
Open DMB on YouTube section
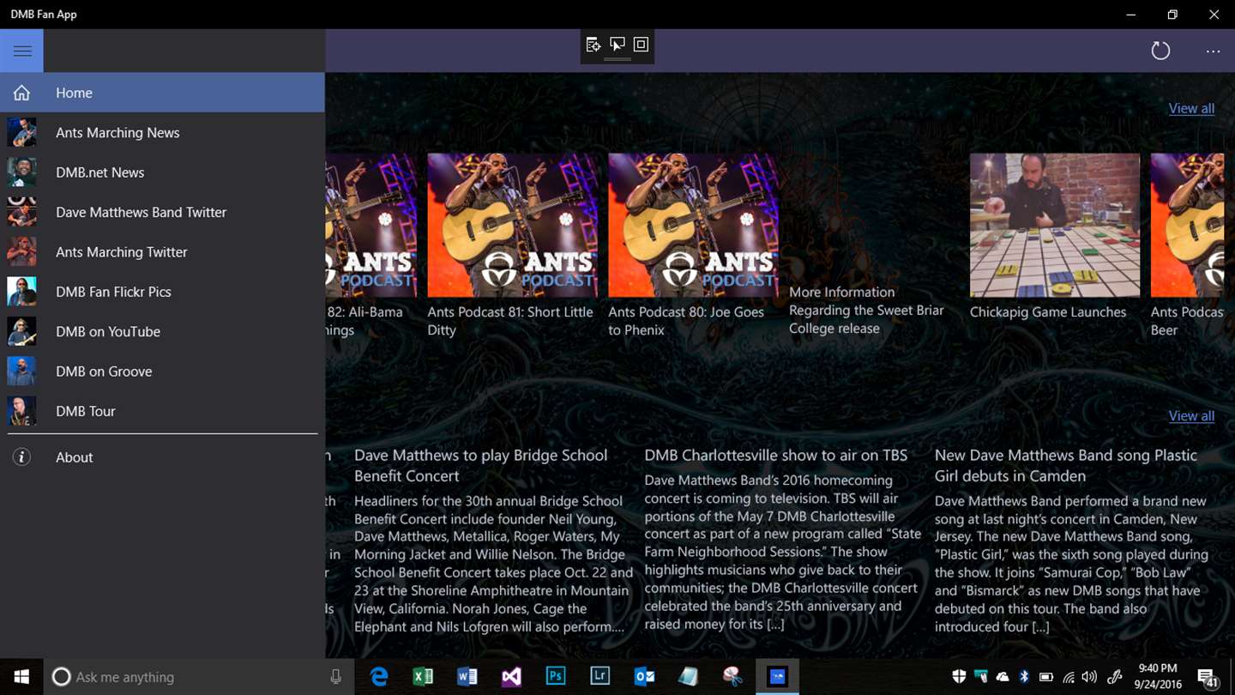tap(162, 331)
